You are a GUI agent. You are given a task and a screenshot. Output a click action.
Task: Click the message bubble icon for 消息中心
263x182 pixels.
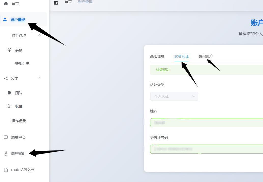tap(6, 137)
